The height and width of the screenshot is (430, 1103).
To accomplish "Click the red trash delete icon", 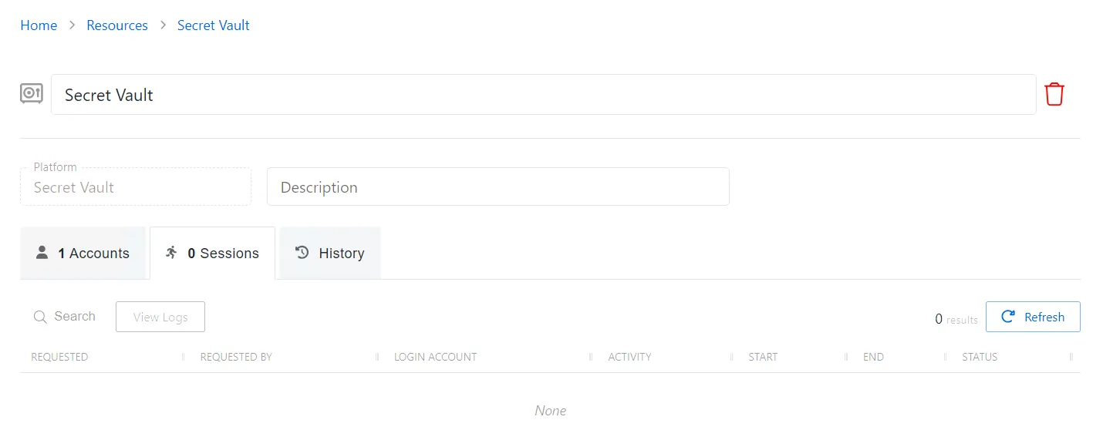I will tap(1054, 95).
